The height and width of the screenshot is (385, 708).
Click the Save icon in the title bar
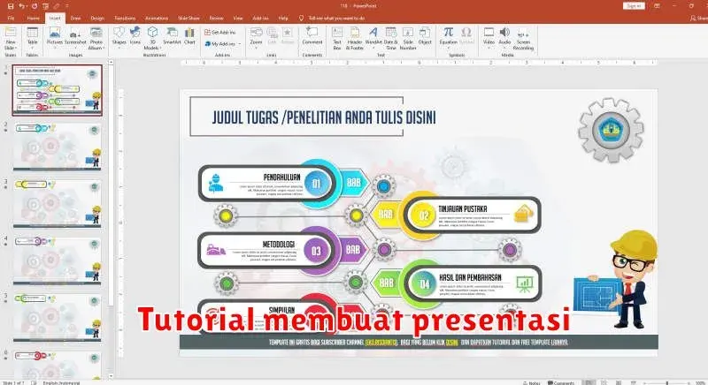(11, 6)
